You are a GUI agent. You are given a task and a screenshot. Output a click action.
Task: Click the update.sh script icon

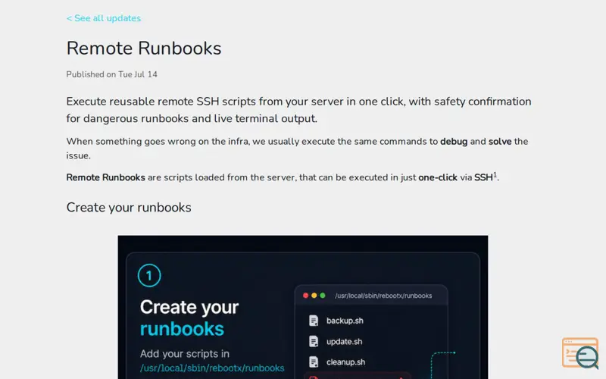tap(314, 342)
